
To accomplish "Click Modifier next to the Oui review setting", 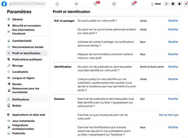I will pyautogui.click(x=173, y=99).
